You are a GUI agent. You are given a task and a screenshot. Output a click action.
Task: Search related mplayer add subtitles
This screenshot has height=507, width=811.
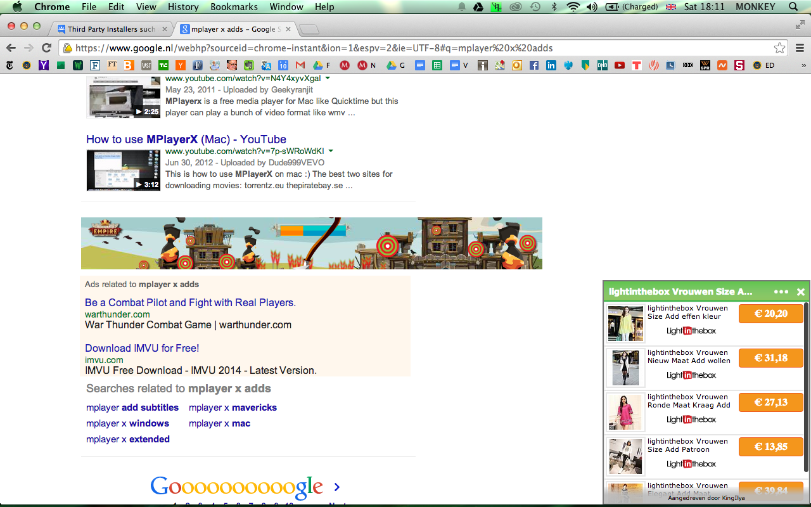pyautogui.click(x=132, y=408)
